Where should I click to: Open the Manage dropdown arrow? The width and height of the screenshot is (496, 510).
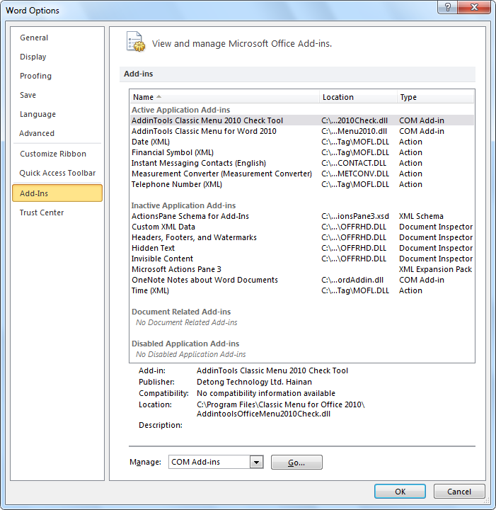(256, 462)
